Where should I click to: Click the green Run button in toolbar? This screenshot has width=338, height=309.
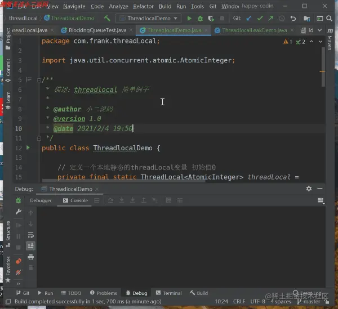(189, 19)
